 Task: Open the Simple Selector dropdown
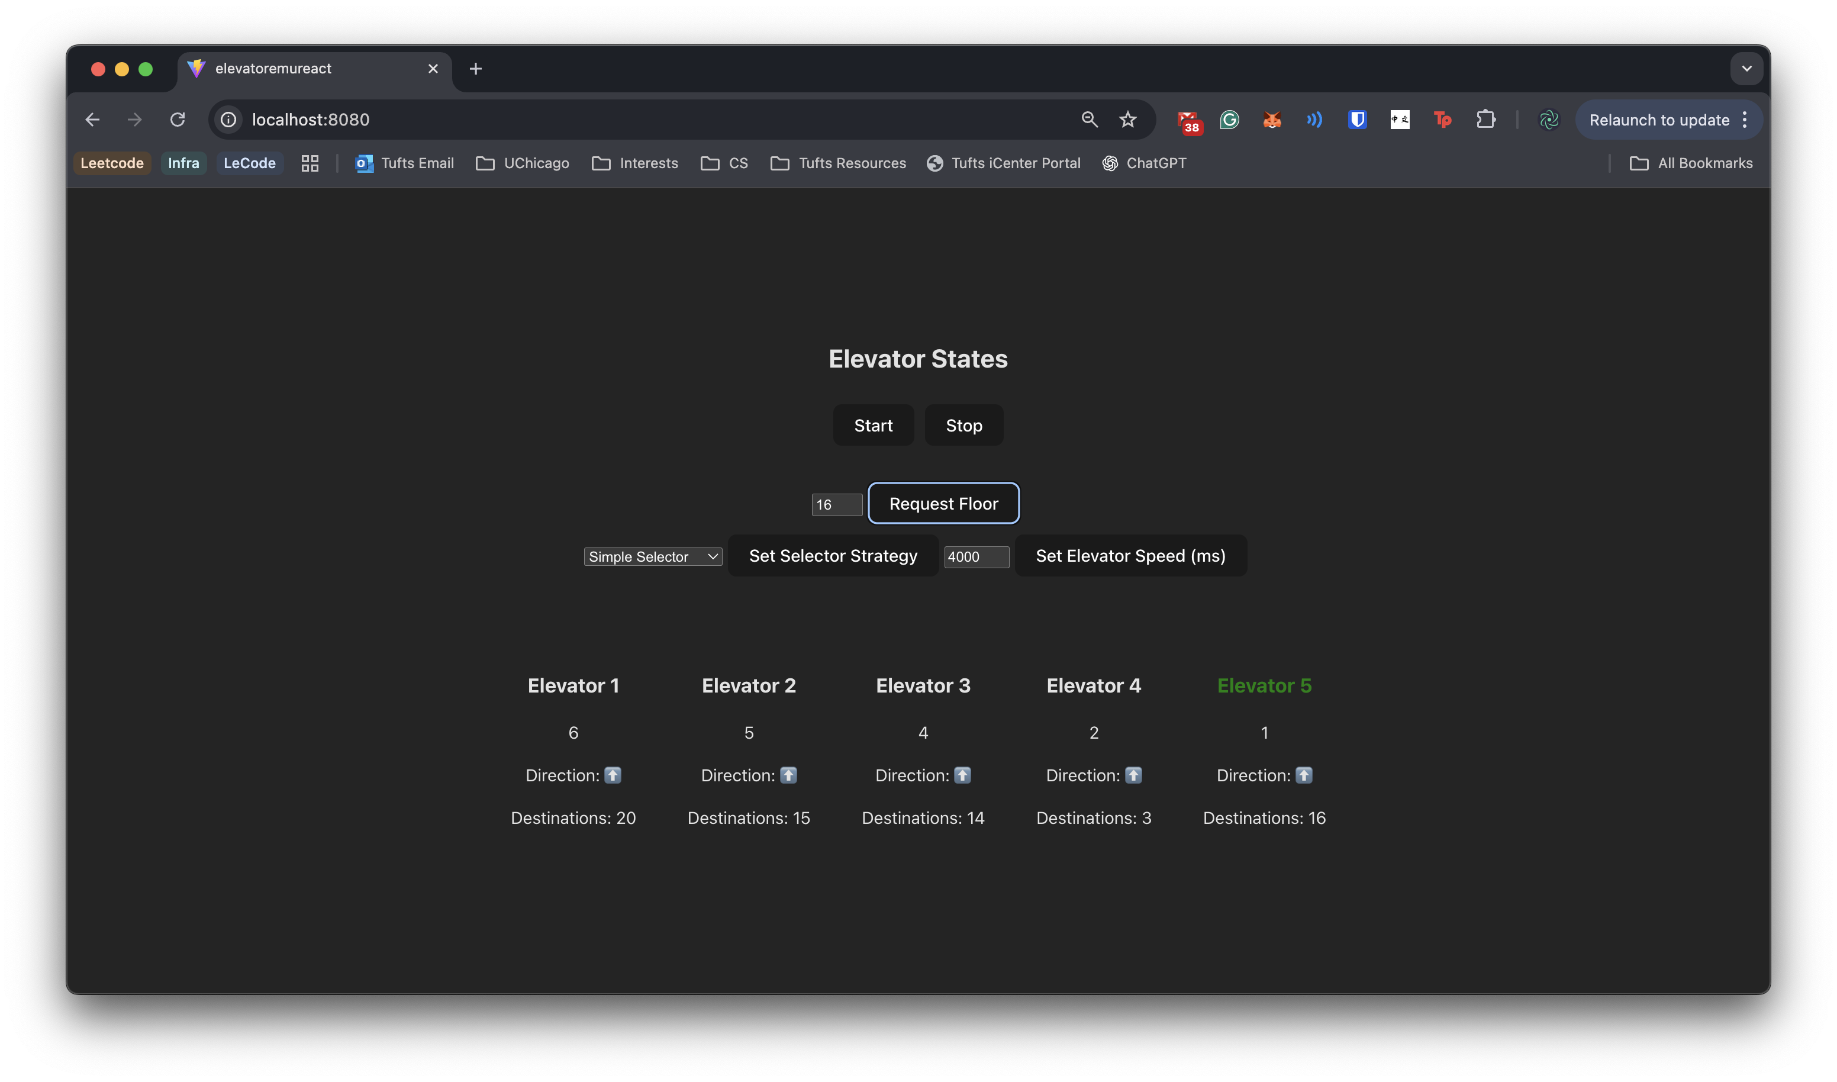tap(652, 556)
